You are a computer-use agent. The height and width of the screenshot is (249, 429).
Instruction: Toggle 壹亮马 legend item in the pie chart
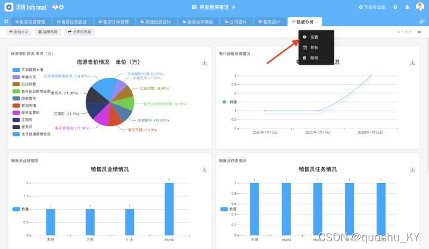point(23,127)
